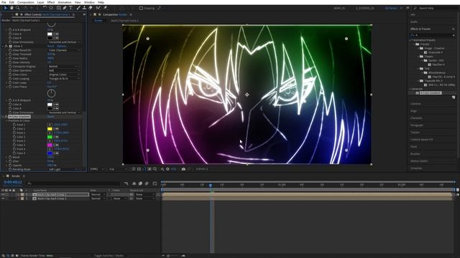Image resolution: width=460 pixels, height=258 pixels.
Task: Click the Glow Reset link
Action: pyautogui.click(x=50, y=46)
